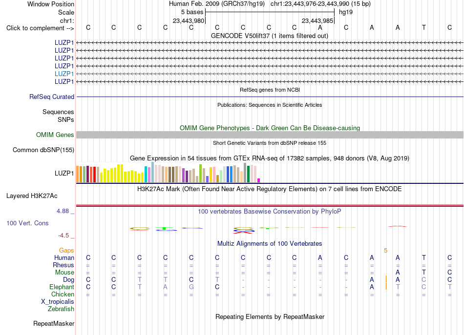Click the orange Gaps label

66,251
